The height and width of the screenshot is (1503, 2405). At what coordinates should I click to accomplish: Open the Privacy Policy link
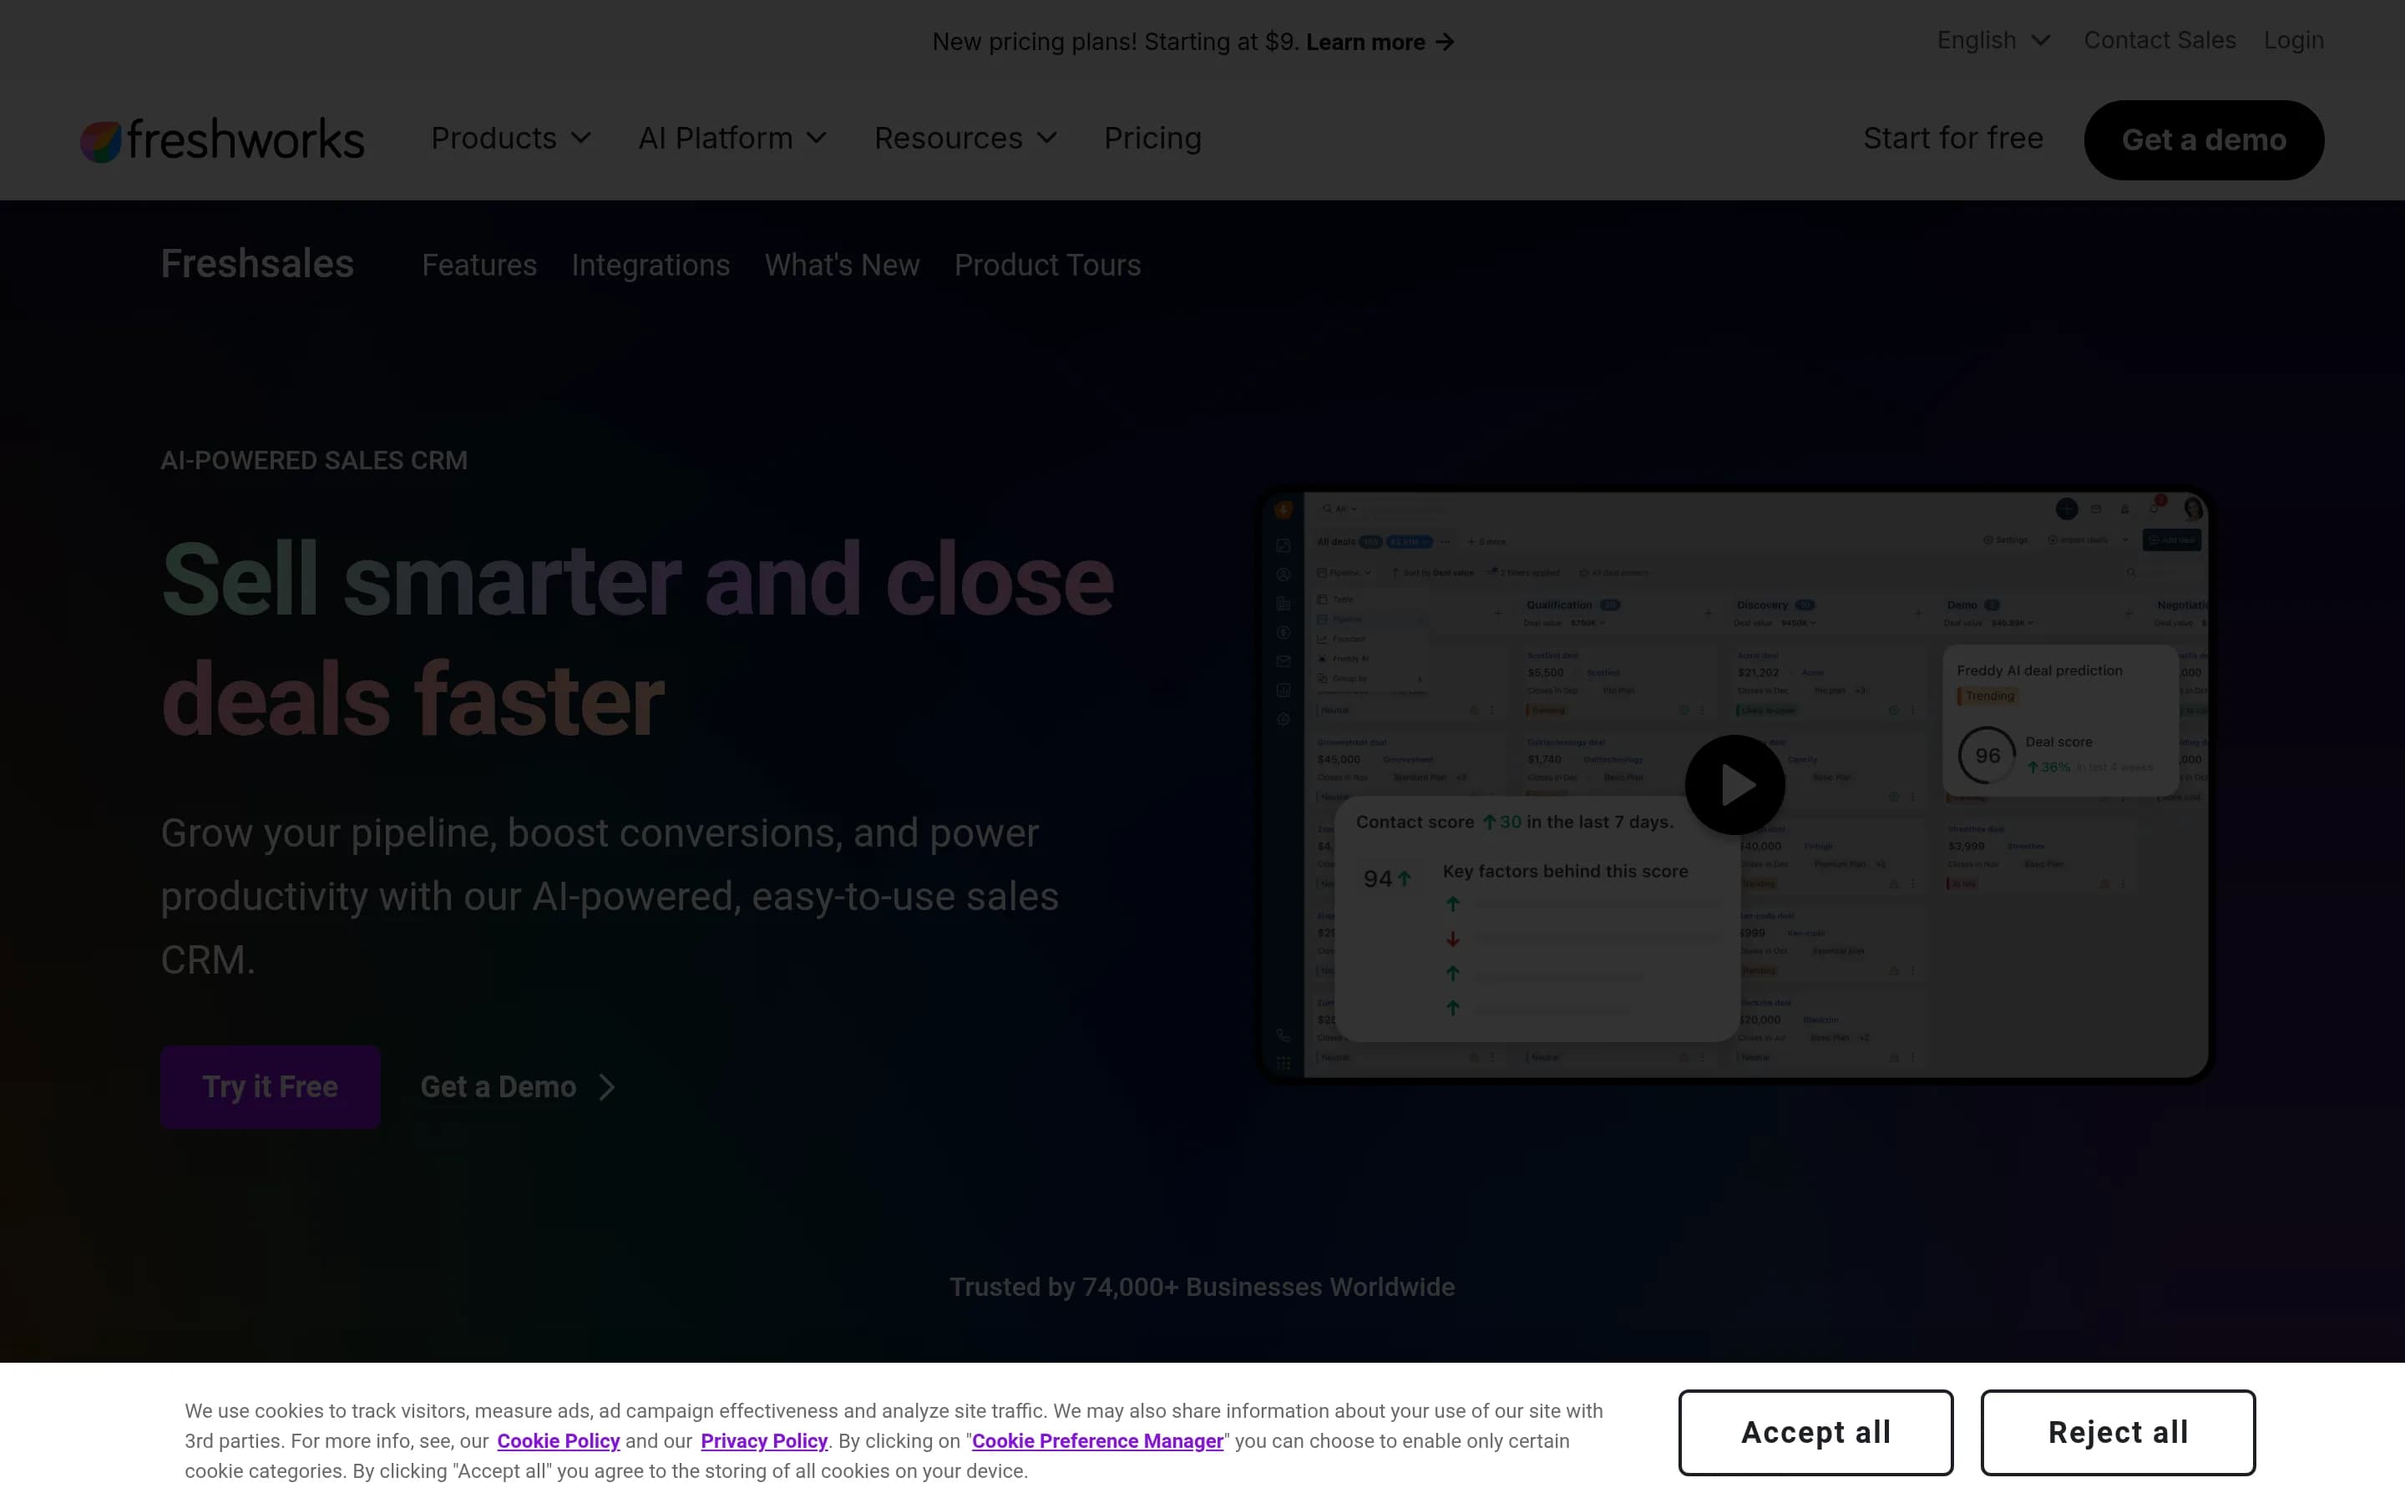click(764, 1440)
